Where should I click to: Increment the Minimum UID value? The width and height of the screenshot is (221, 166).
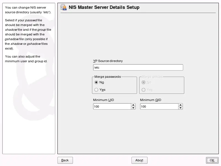point(133,105)
